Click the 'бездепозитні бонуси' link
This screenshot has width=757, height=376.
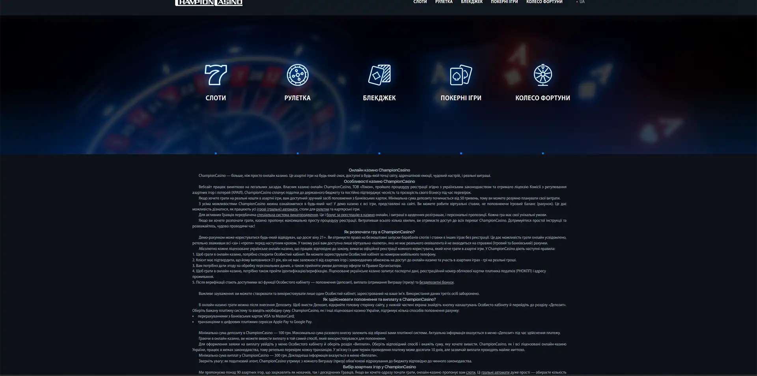tap(436, 282)
